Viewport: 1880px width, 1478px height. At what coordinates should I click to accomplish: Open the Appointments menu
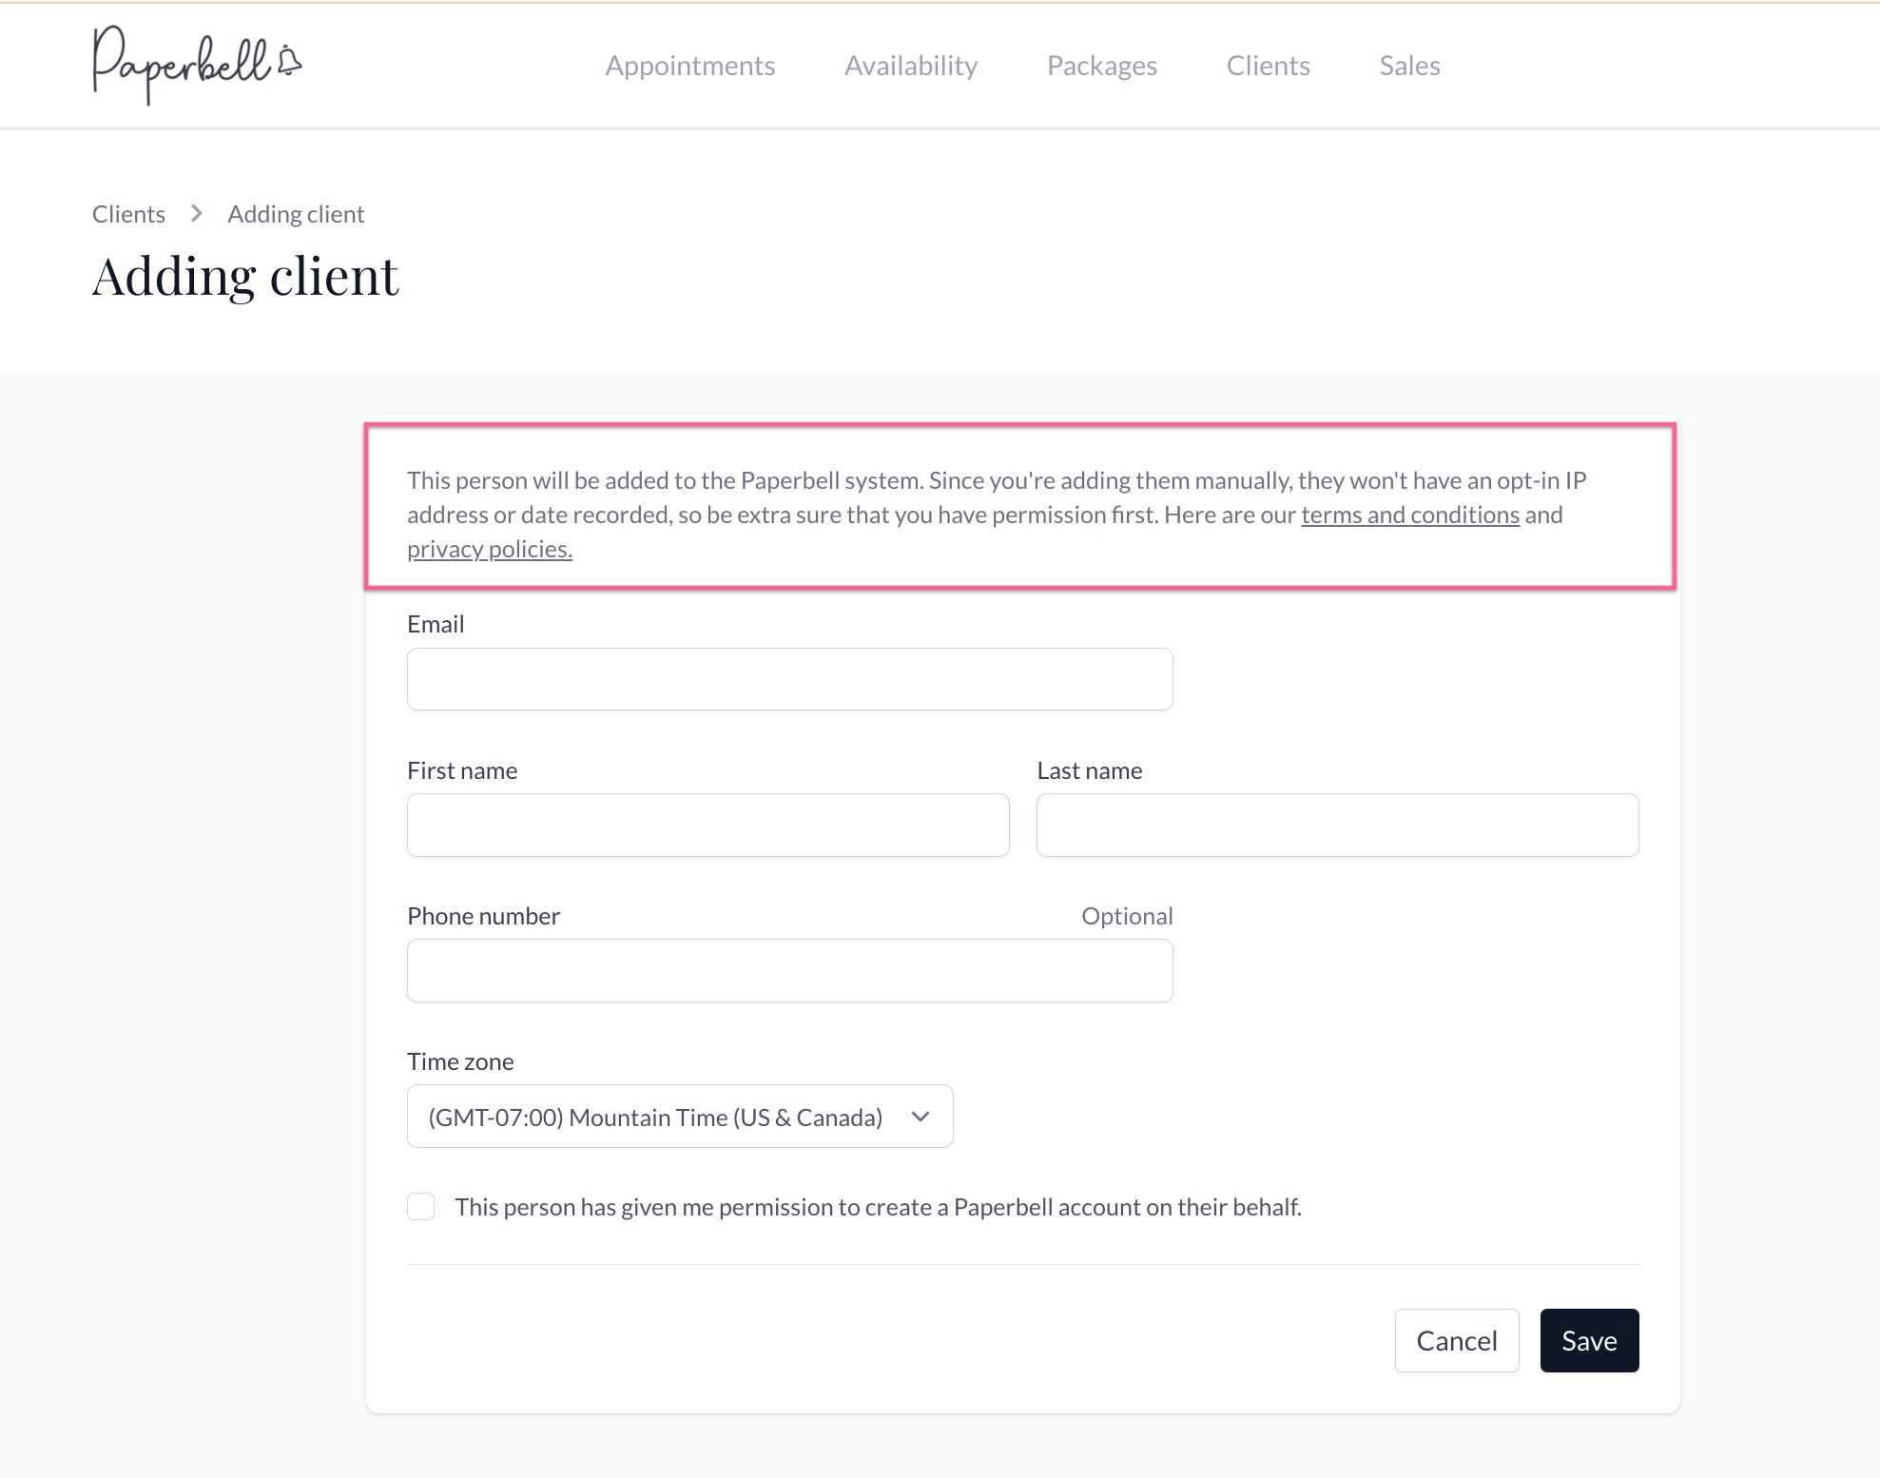(689, 65)
